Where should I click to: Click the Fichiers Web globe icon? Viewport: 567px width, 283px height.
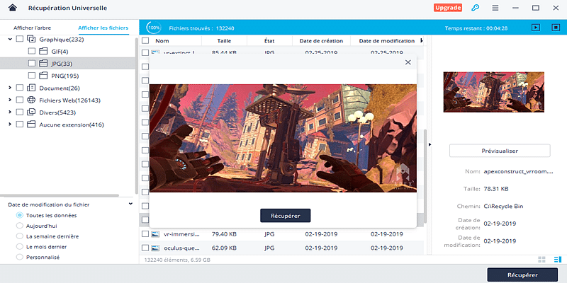31,100
